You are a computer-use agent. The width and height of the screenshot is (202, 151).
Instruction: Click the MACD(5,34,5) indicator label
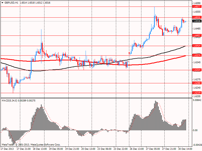[x=9, y=100]
